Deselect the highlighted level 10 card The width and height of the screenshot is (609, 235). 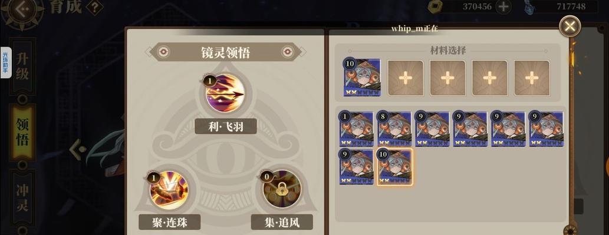pyautogui.click(x=394, y=167)
